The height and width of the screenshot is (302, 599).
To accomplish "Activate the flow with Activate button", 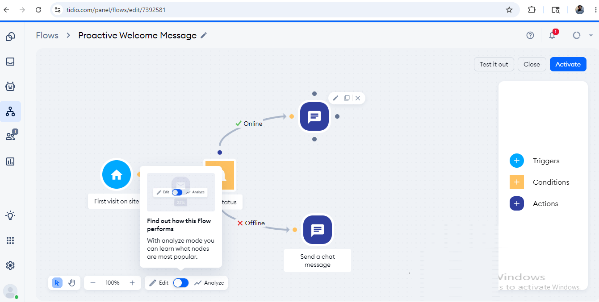I will (568, 64).
